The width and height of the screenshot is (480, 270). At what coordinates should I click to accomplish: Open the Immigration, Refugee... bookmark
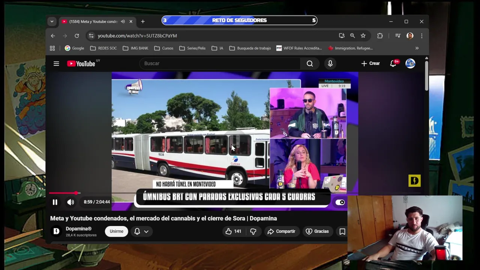point(350,48)
